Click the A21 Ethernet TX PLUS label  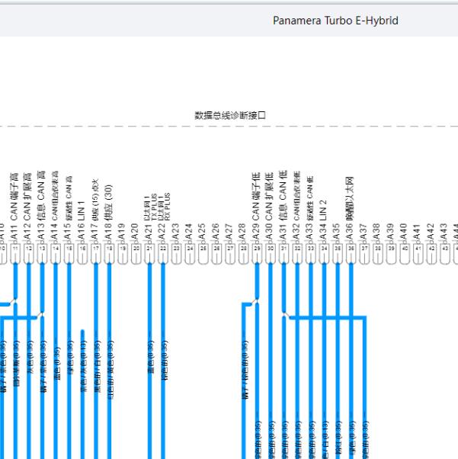tap(150, 217)
